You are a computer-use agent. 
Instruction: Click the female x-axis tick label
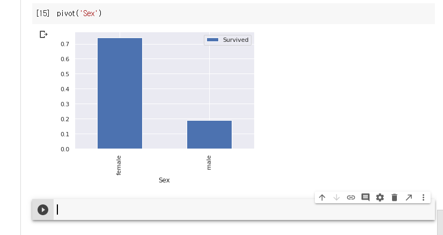(119, 165)
